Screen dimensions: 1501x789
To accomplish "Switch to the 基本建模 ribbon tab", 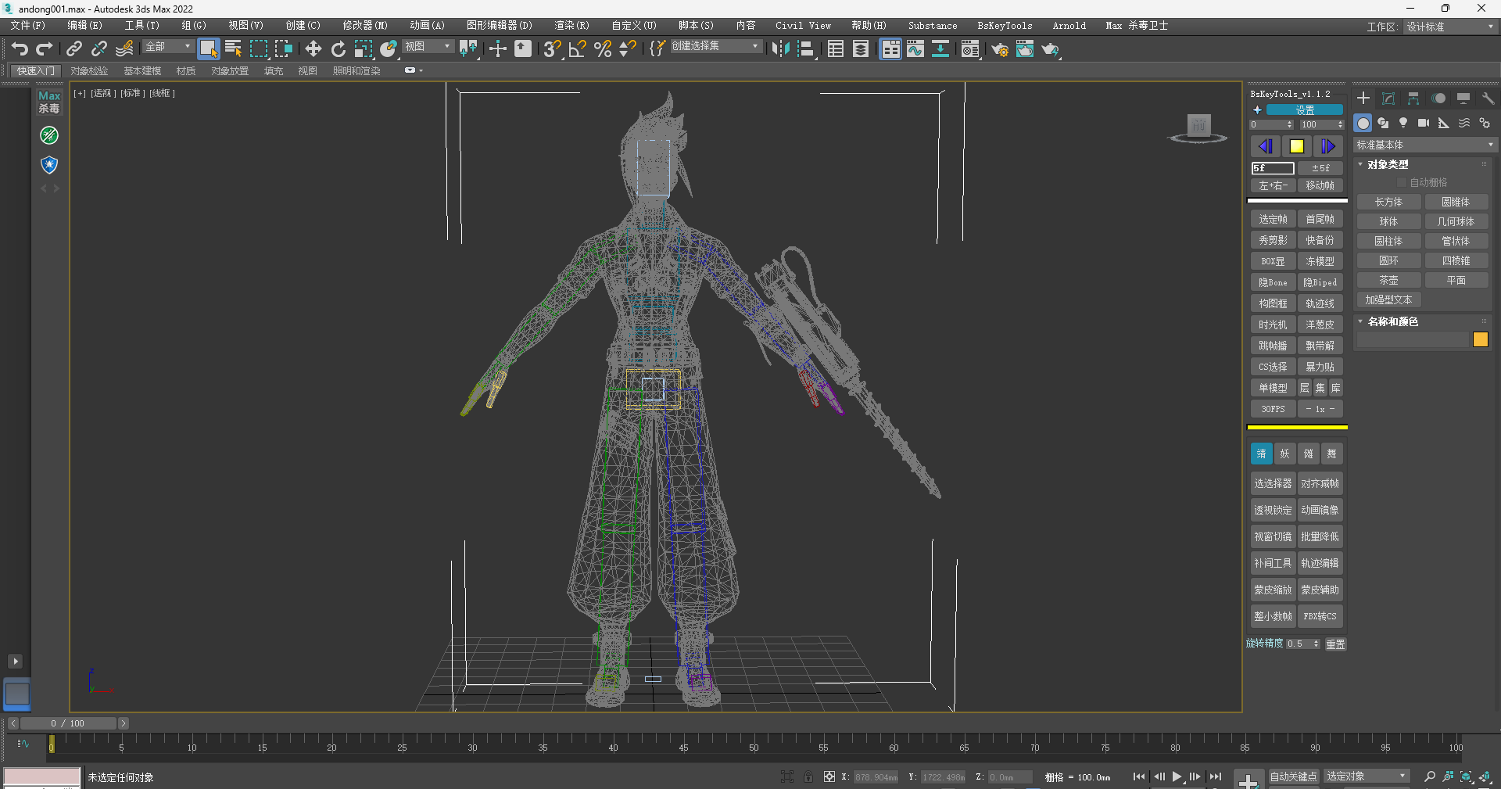I will point(142,70).
